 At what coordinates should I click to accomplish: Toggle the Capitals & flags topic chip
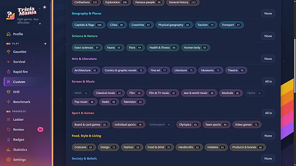point(88,25)
